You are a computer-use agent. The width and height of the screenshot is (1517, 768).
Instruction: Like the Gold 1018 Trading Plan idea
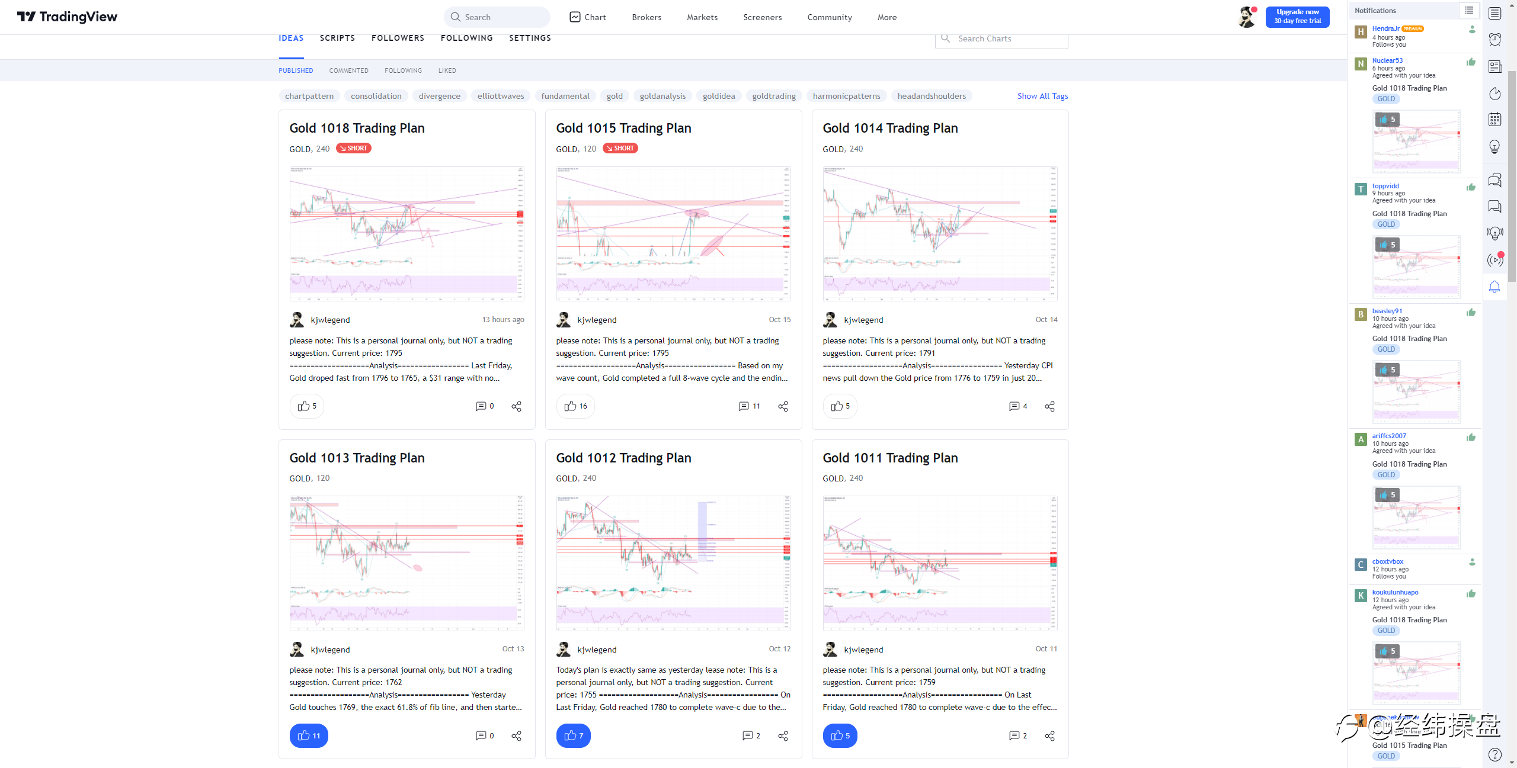[307, 406]
